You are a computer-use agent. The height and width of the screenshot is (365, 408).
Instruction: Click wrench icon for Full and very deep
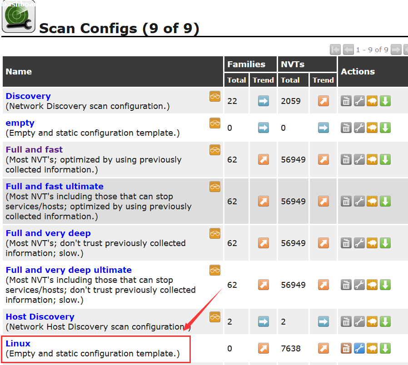click(359, 243)
